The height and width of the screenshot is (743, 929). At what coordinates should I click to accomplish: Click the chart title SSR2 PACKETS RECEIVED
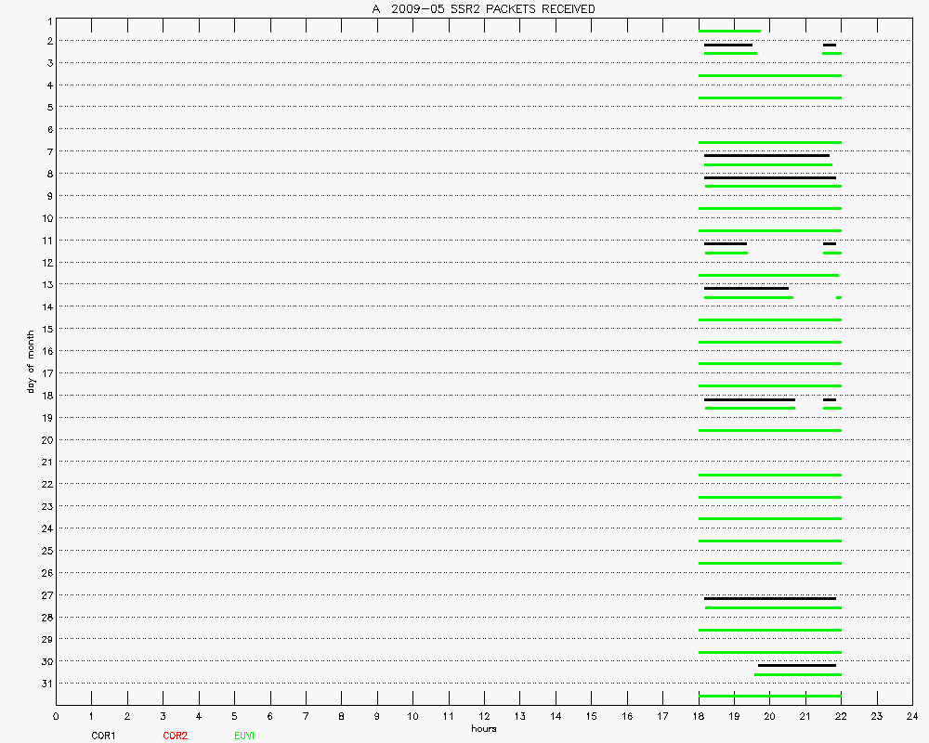click(483, 9)
